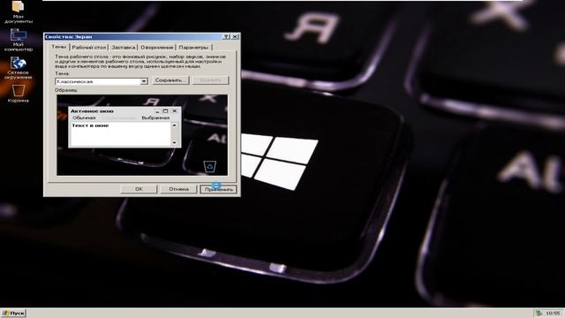Click the question-mark help button in title bar
The image size is (565, 318).
point(226,37)
